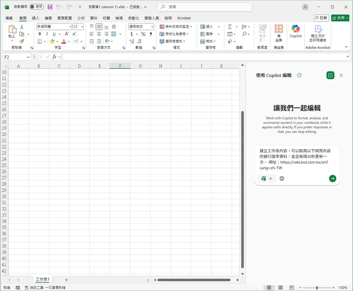Click the Save disk icon
The width and height of the screenshot is (353, 291).
click(x=50, y=7)
